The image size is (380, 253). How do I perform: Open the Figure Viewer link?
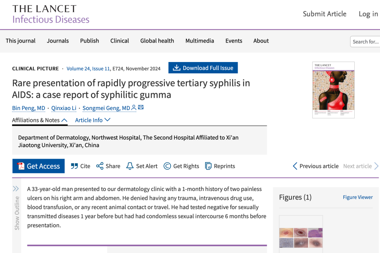click(358, 197)
